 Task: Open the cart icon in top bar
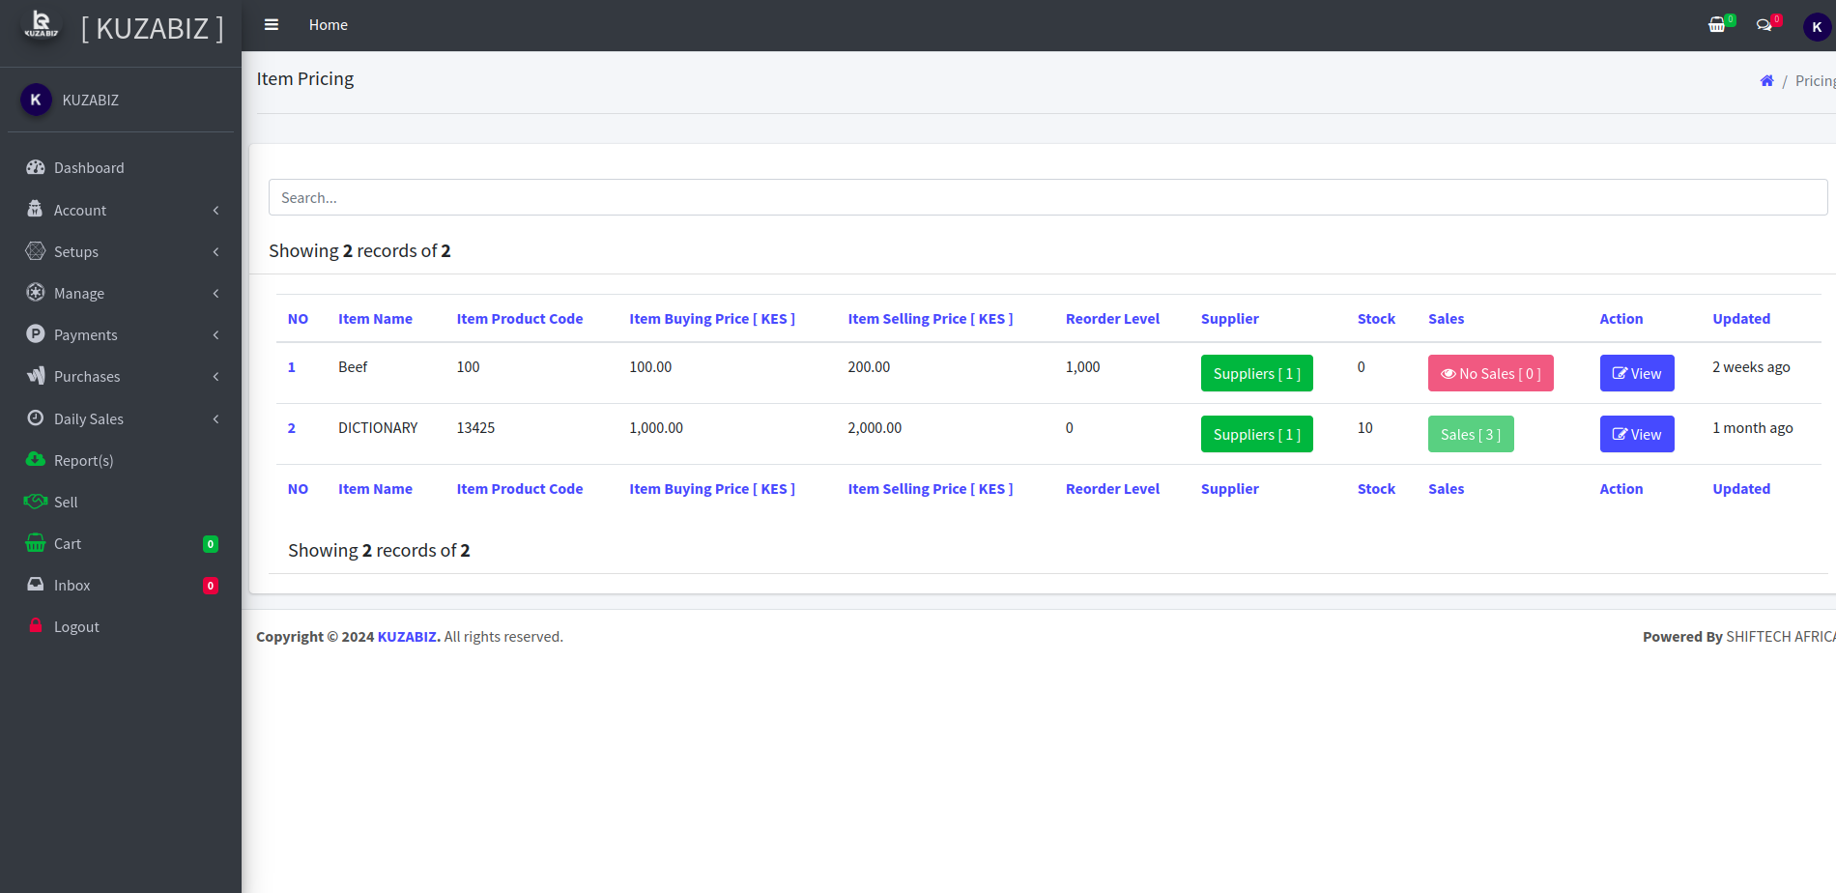pyautogui.click(x=1716, y=25)
